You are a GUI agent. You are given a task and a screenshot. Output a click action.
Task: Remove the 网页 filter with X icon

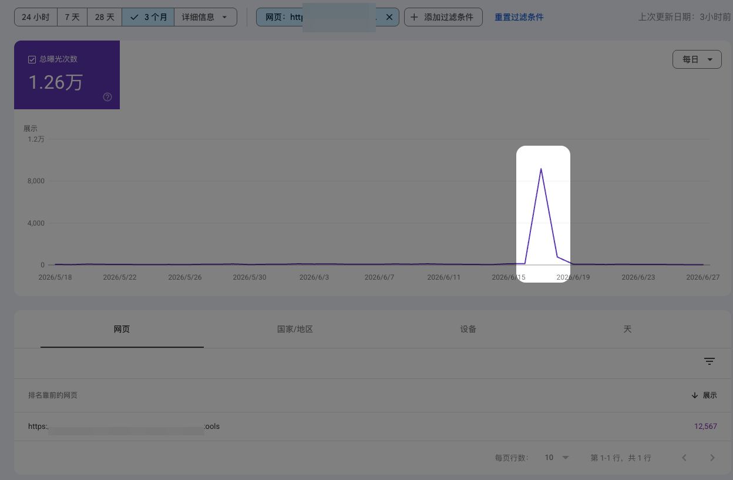(x=389, y=17)
